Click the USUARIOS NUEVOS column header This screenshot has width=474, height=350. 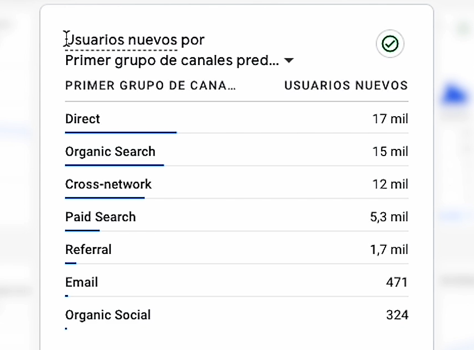(x=346, y=86)
